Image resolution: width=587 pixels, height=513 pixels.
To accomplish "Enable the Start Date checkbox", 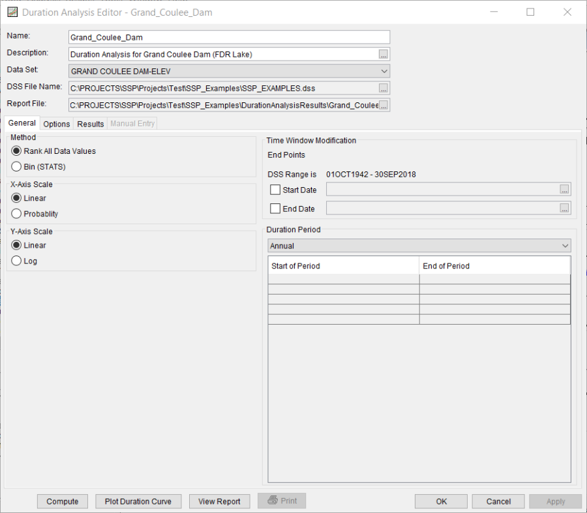I will tap(275, 189).
